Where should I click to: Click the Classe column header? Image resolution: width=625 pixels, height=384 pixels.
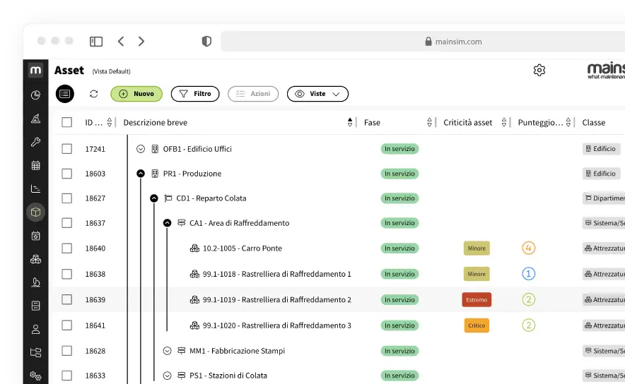pos(593,123)
